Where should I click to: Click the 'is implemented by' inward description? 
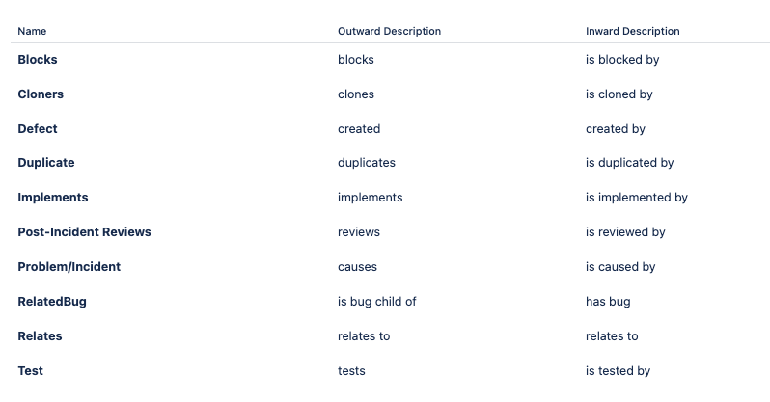tap(637, 198)
